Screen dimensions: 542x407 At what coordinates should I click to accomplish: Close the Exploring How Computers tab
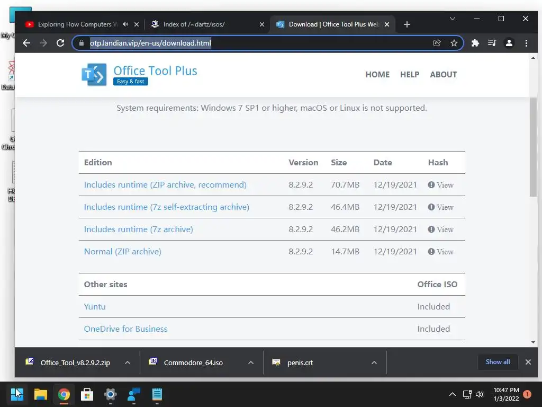[x=137, y=24]
